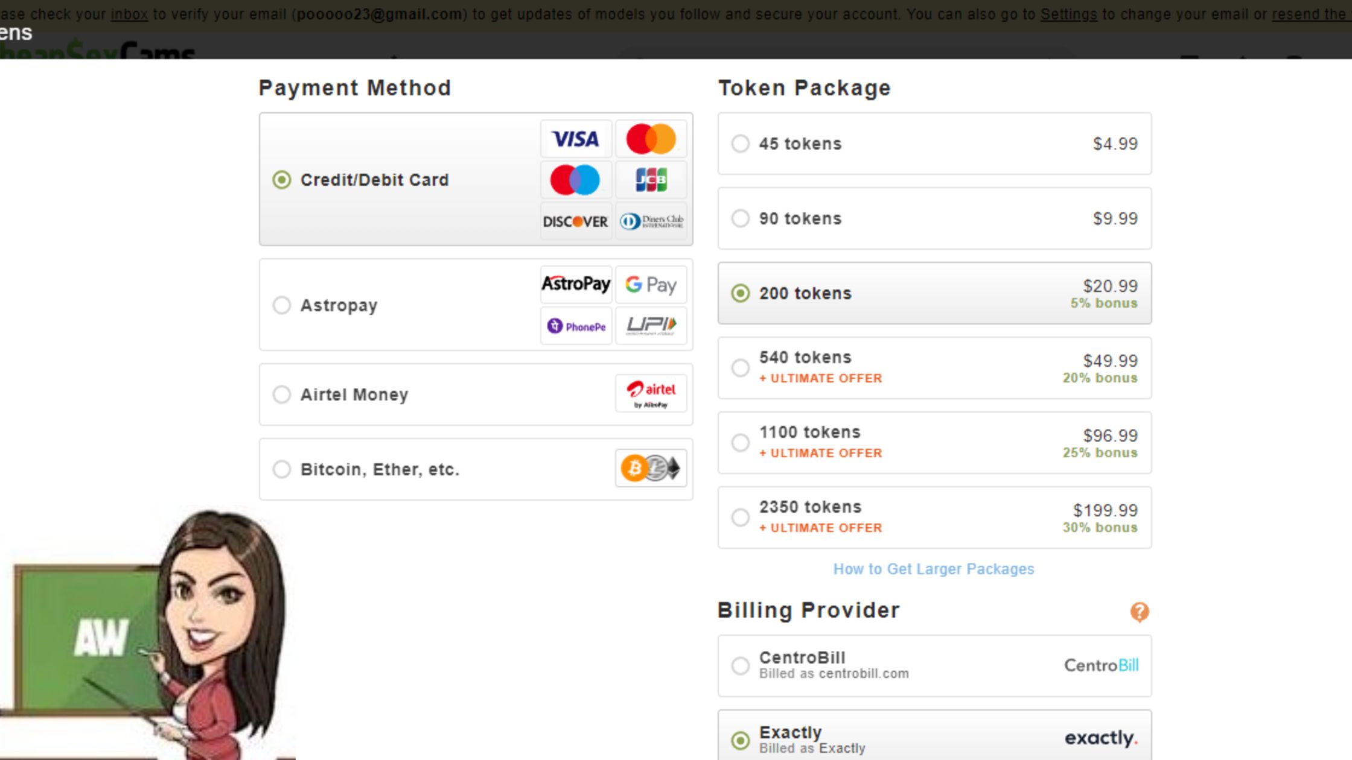
Task: Click the $96.99 price
Action: coord(1110,435)
